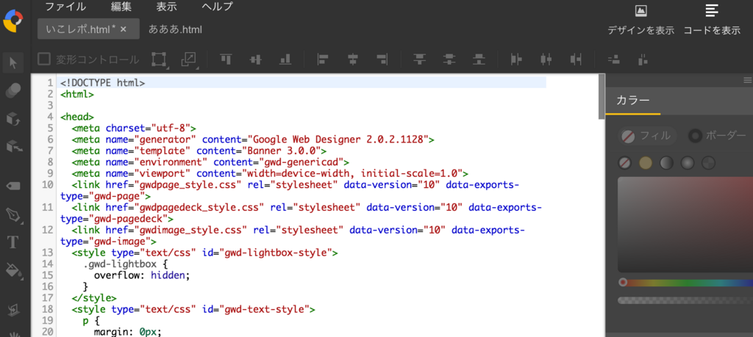The image size is (753, 337).
Task: Switch to the あああ.html tab
Action: pyautogui.click(x=175, y=29)
